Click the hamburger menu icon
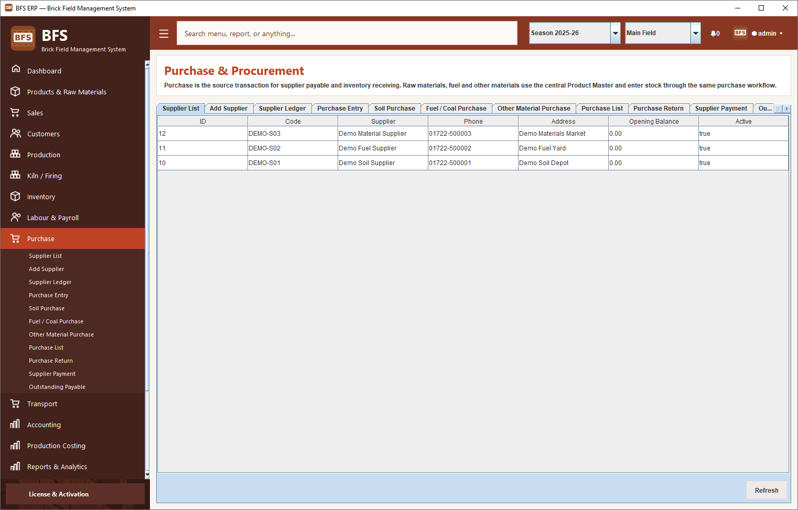 tap(164, 34)
